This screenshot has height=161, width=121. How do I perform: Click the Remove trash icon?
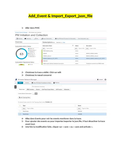tap(54, 83)
